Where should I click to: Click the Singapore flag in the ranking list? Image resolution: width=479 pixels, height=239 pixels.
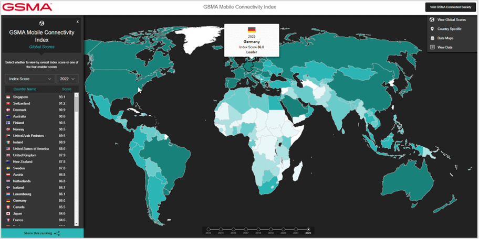coord(8,97)
